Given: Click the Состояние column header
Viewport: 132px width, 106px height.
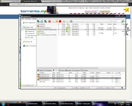Looking at the screenshot, I should coord(77,24).
